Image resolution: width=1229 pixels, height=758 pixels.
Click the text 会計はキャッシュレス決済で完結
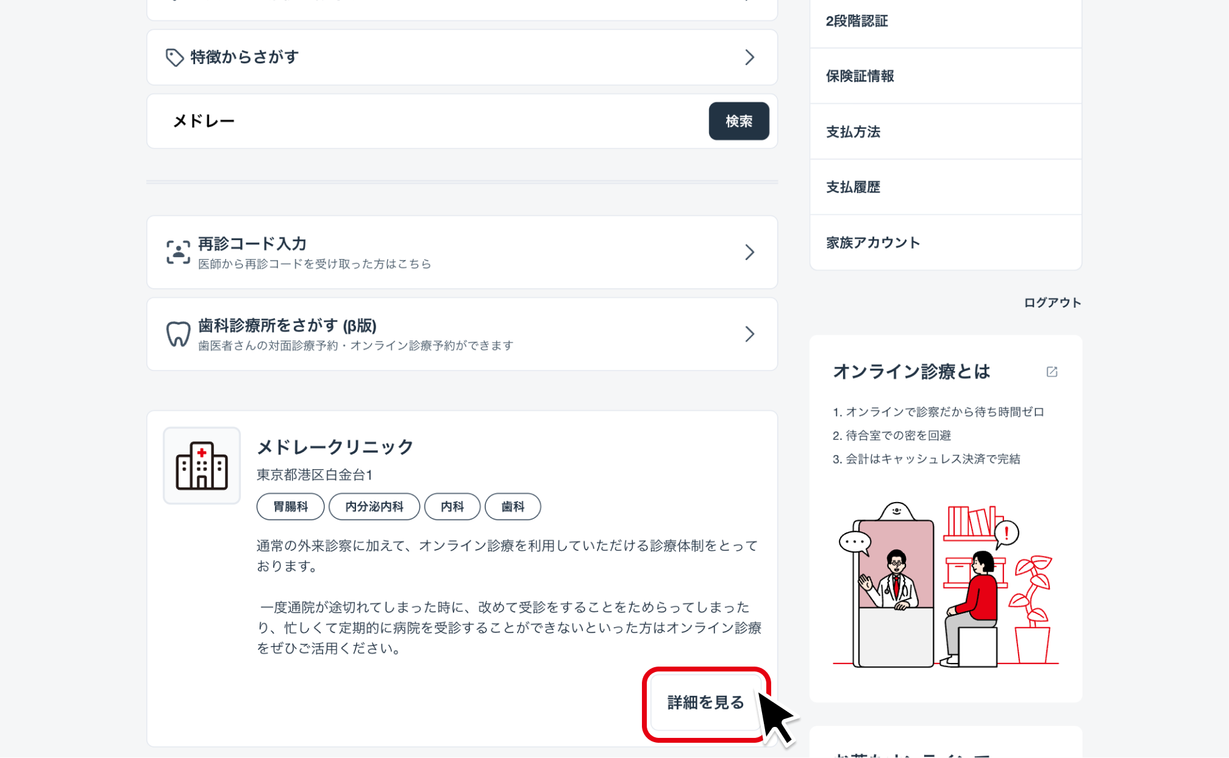pyautogui.click(x=933, y=459)
